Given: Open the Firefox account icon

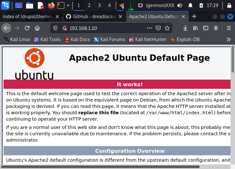Looking at the screenshot, I should coord(216,28).
